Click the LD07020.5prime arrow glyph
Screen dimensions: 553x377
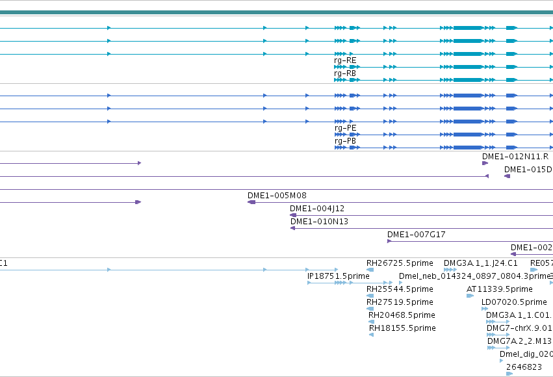[485, 309]
